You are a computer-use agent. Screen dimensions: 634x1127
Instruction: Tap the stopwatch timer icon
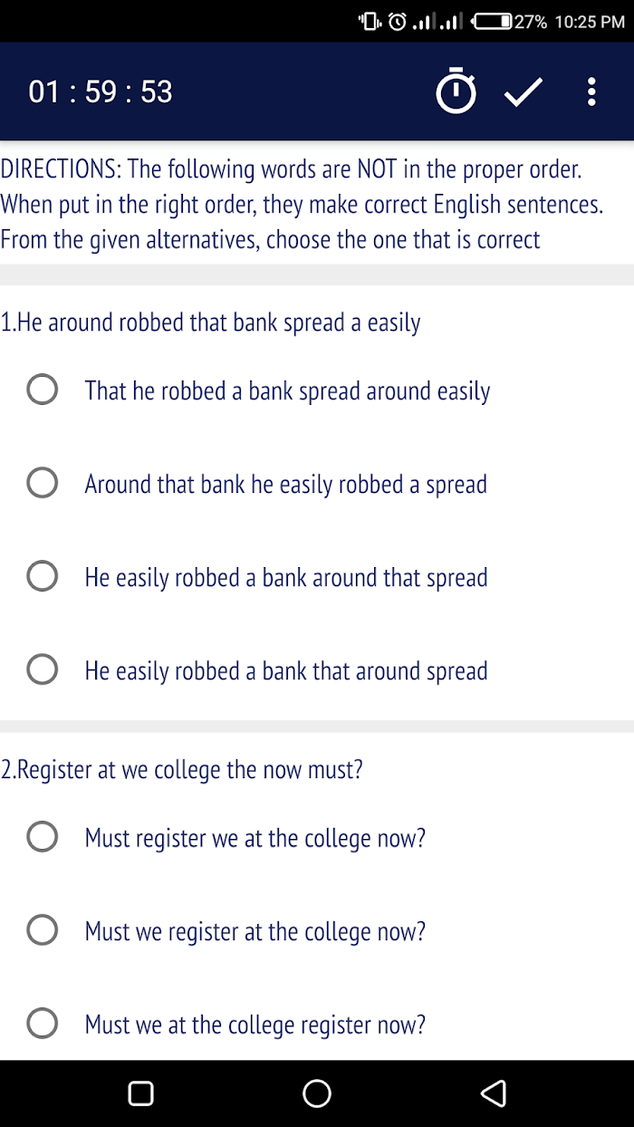pyautogui.click(x=456, y=91)
